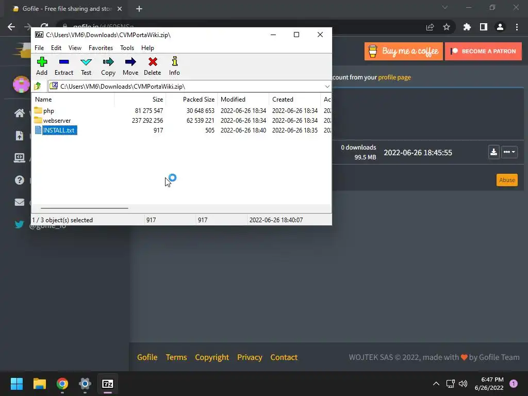Screen dimensions: 528x396
Task: Open the Chrome profile icon
Action: point(500,27)
